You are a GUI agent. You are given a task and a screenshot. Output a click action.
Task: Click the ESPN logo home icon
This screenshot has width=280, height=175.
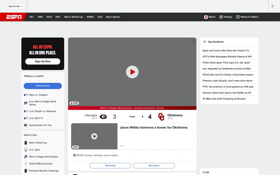[14, 17]
